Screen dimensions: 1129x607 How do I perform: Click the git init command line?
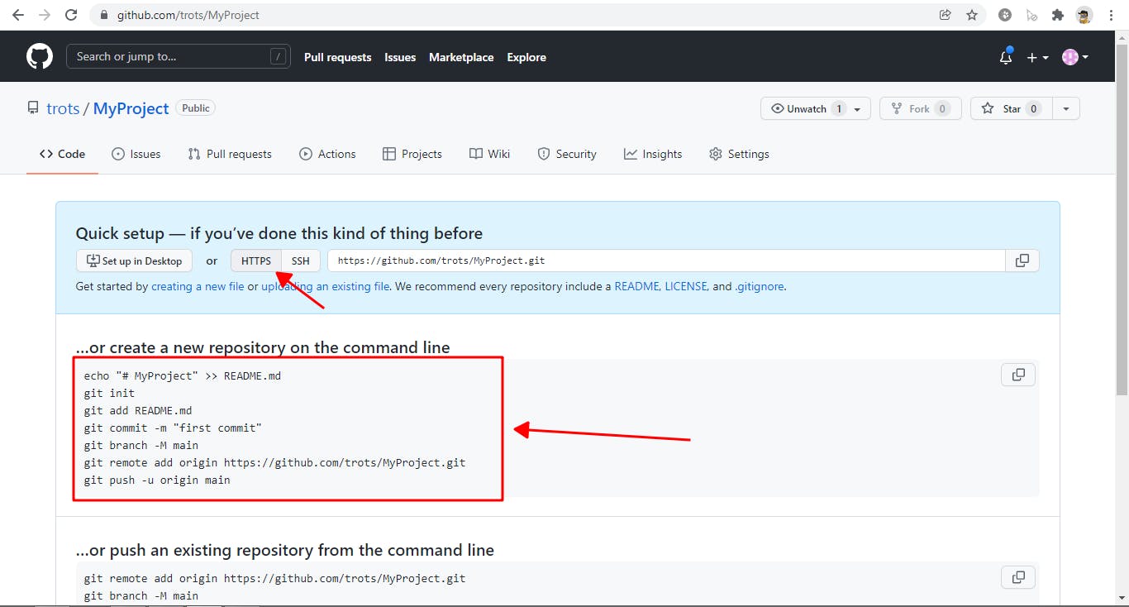(109, 393)
